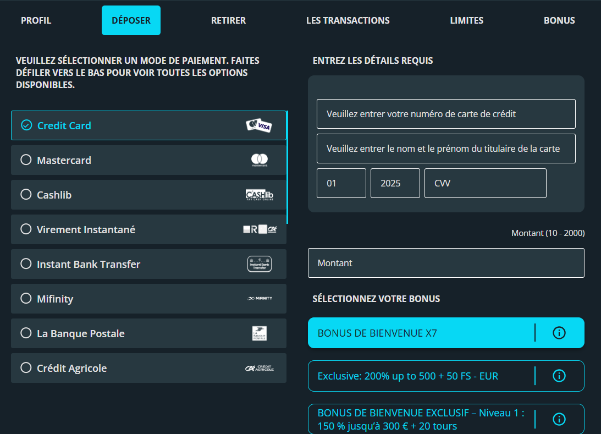Image resolution: width=601 pixels, height=434 pixels.
Task: Click the La Banque Postale logo
Action: click(x=259, y=333)
